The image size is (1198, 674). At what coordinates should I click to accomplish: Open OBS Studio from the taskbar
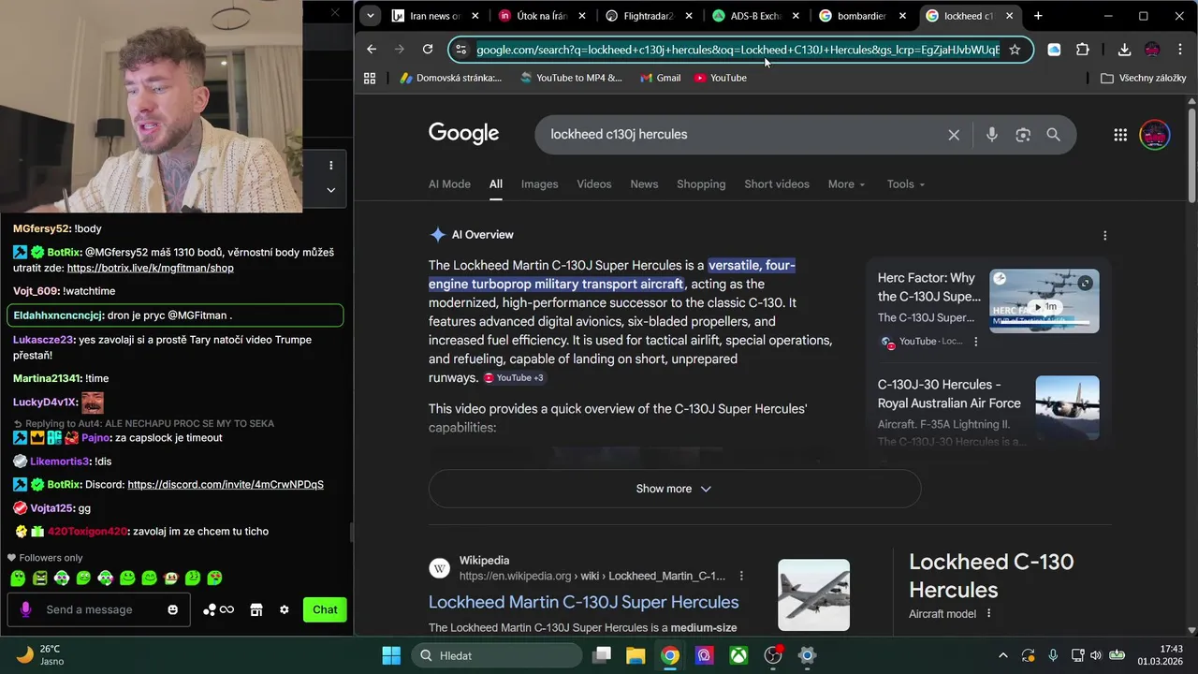coord(773,655)
